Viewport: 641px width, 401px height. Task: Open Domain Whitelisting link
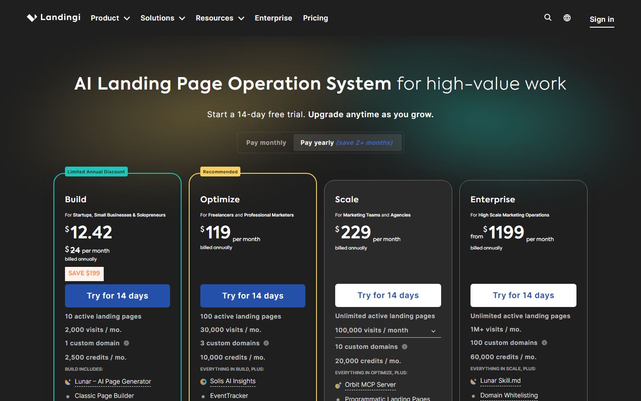tap(509, 395)
